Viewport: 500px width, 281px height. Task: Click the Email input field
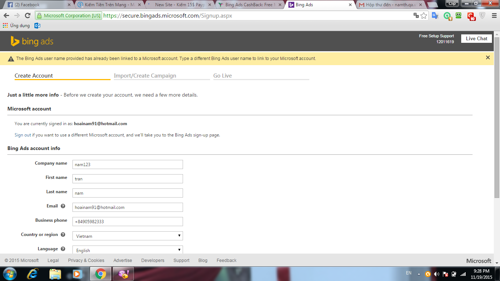128,207
